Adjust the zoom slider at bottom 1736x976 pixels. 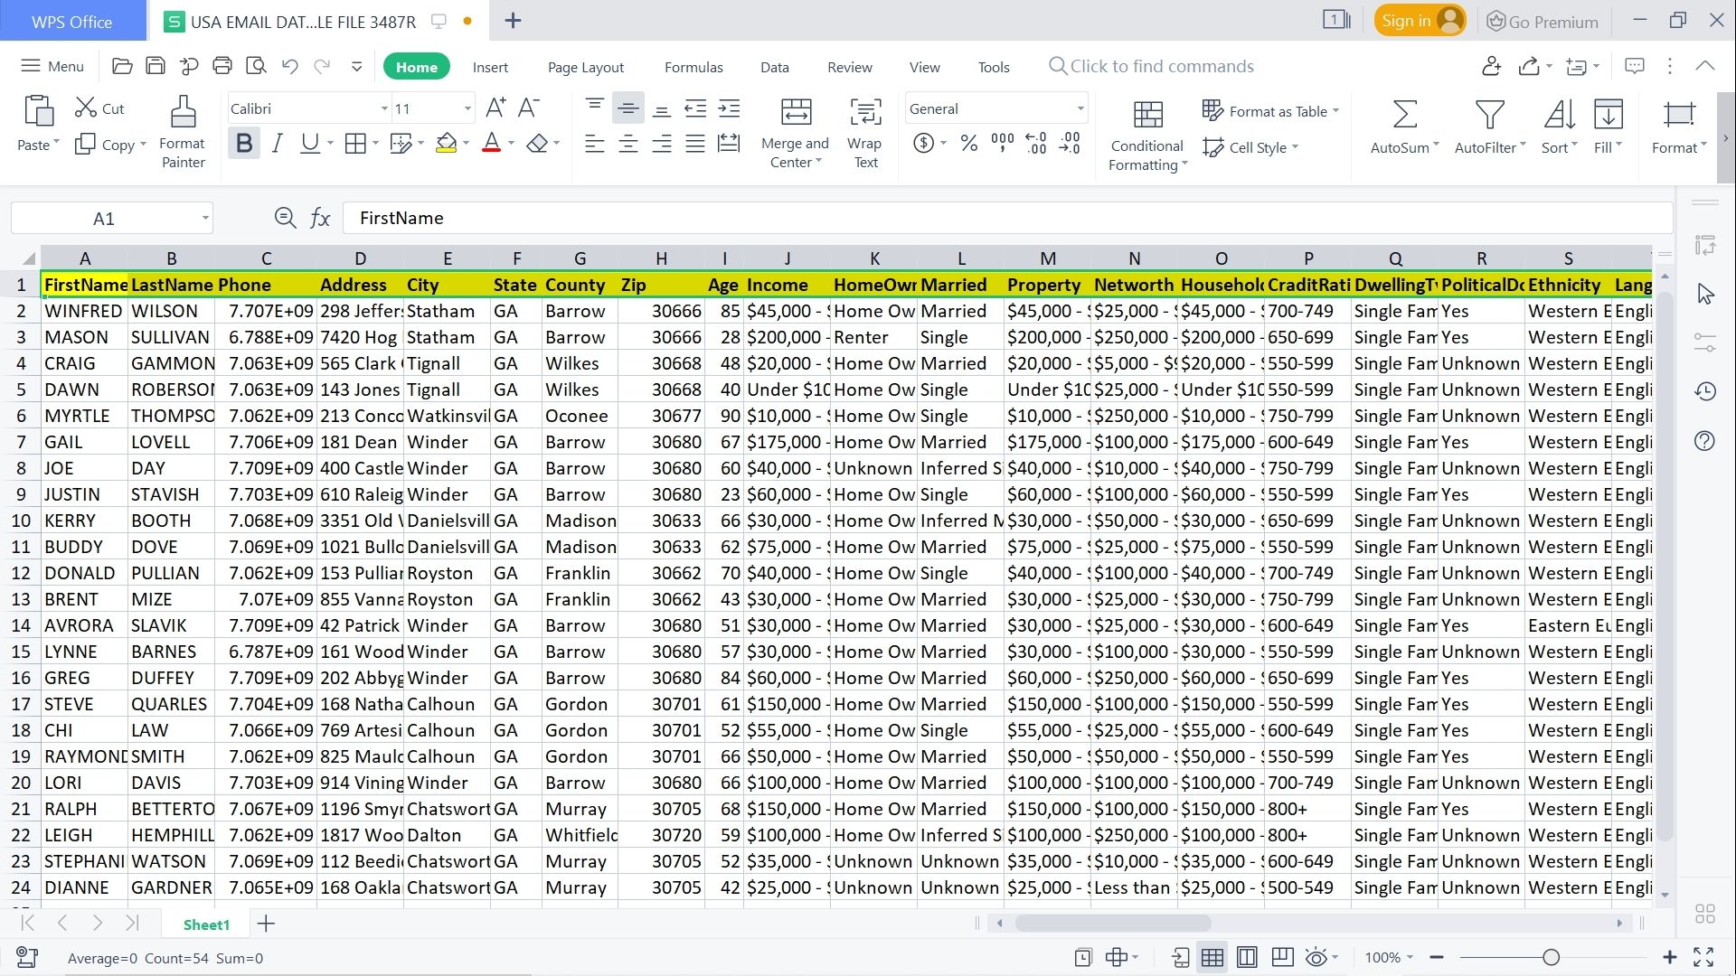click(1552, 957)
